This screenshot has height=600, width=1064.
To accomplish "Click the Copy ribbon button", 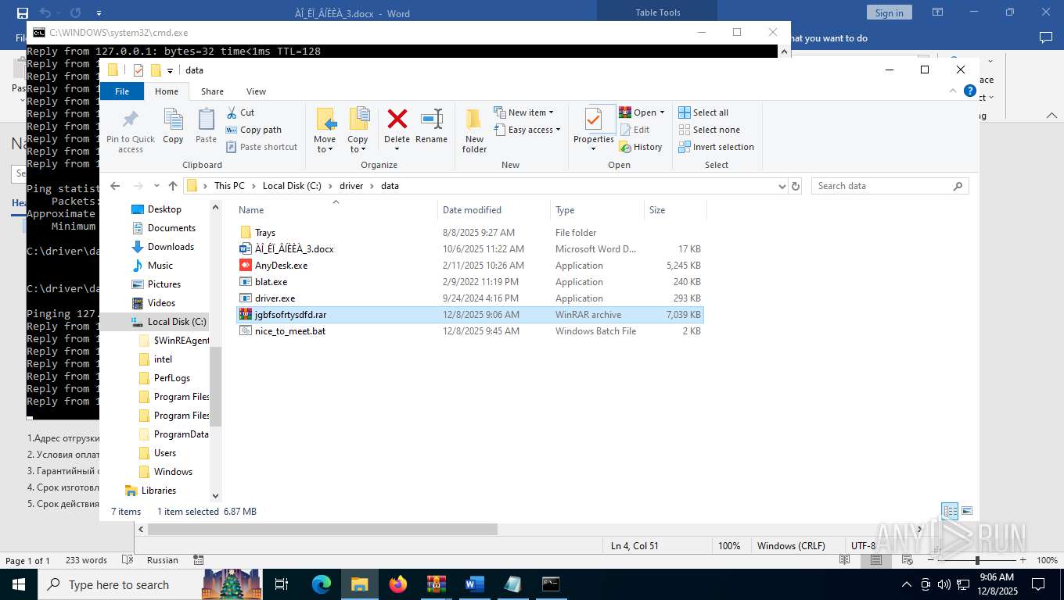I will coord(173,127).
